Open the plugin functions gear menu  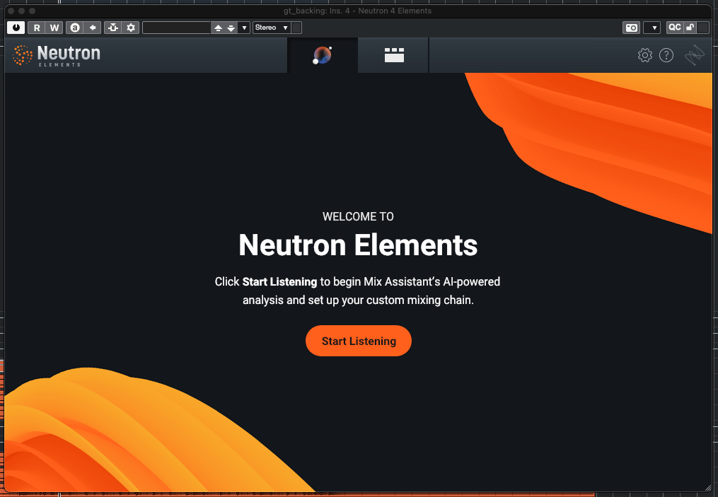[x=130, y=28]
